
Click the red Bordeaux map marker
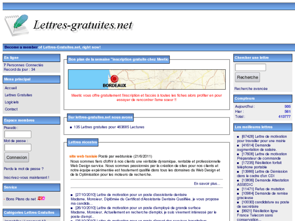[x=114, y=79]
